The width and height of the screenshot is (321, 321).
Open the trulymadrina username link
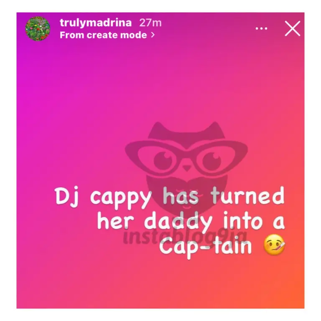click(96, 23)
